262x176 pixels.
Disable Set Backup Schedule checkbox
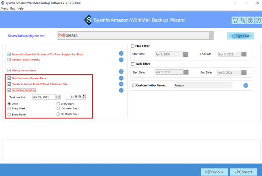9,90
